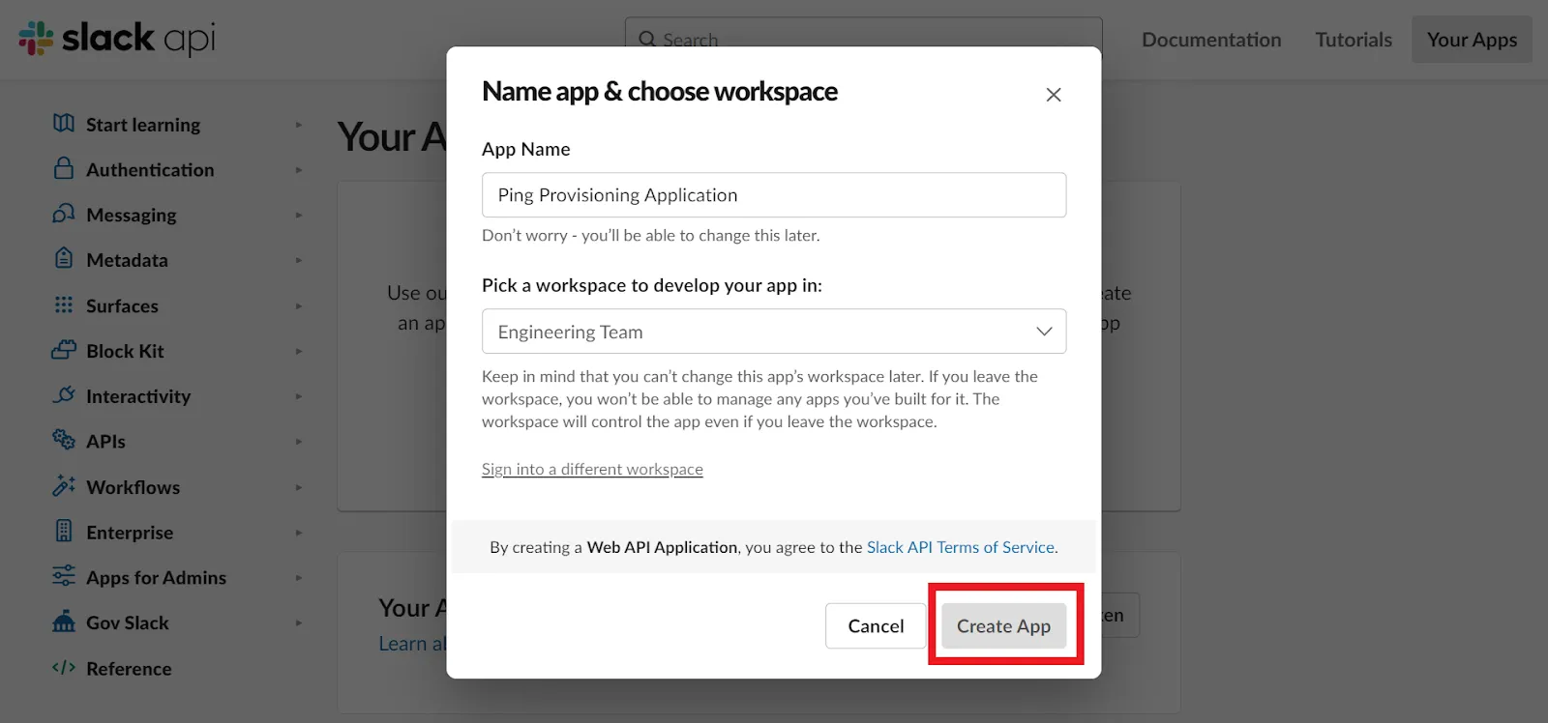Viewport: 1548px width, 723px height.
Task: Expand the Metadata section arrow
Action: [x=299, y=260]
